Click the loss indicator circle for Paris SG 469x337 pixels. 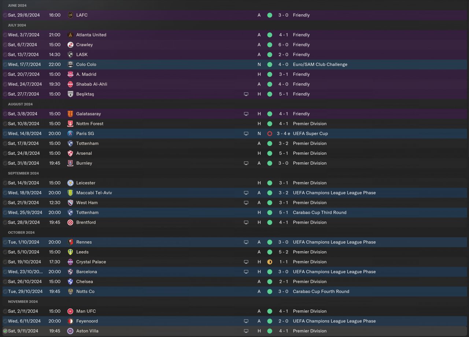pyautogui.click(x=270, y=133)
